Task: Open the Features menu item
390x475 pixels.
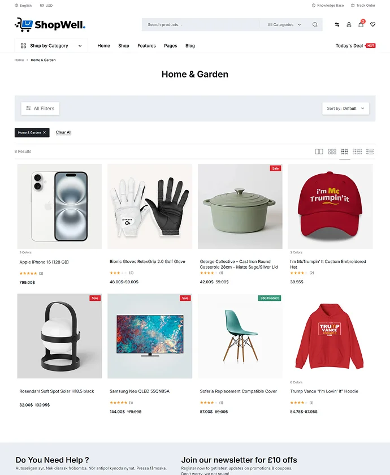Action: (146, 46)
